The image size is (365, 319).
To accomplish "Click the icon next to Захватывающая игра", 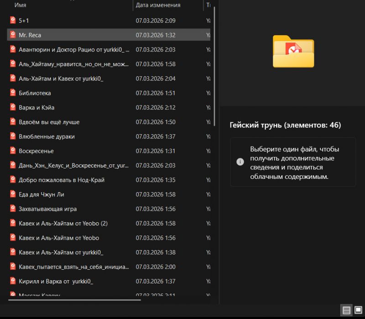I will point(13,209).
